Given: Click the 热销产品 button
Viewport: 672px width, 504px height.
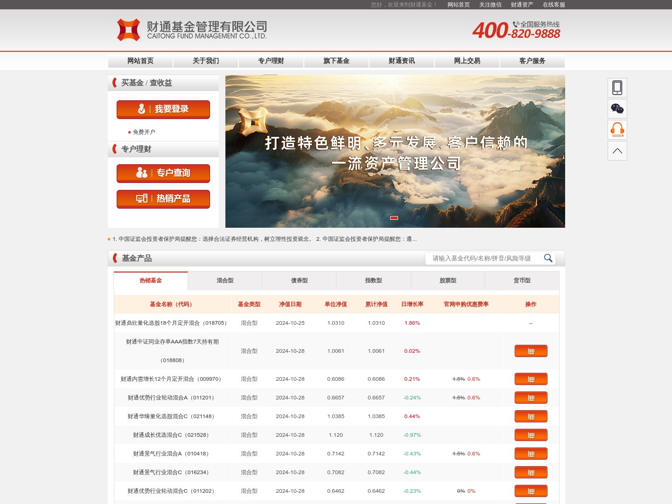Looking at the screenshot, I should (163, 199).
